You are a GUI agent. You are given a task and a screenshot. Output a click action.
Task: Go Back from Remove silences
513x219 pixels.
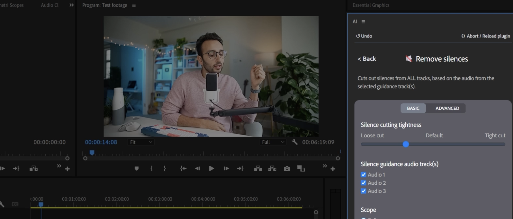click(x=367, y=59)
